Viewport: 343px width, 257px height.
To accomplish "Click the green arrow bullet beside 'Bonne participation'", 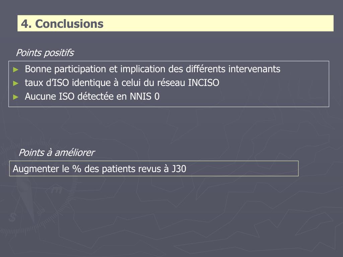I will [16, 70].
